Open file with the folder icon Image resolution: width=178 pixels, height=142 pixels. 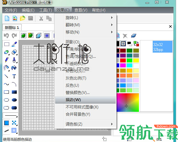(x=23, y=18)
